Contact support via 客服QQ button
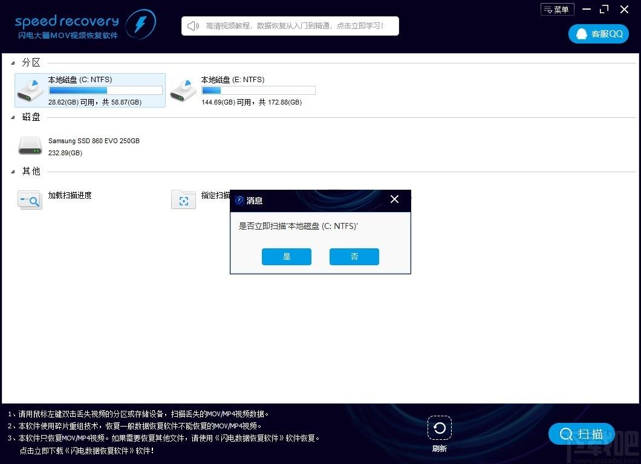This screenshot has width=641, height=464. point(599,34)
